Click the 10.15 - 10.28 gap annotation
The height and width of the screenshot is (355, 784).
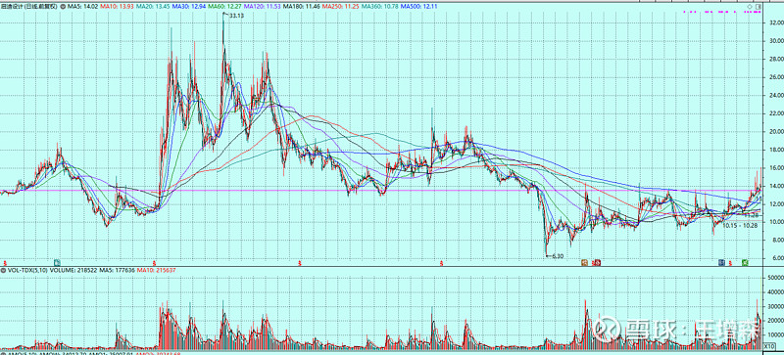[740, 226]
